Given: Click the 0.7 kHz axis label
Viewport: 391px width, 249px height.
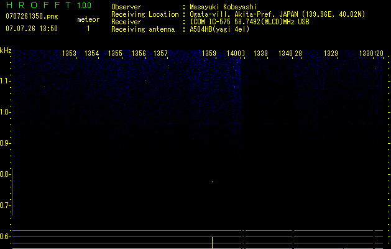Looking at the screenshot, I should (x=5, y=205).
